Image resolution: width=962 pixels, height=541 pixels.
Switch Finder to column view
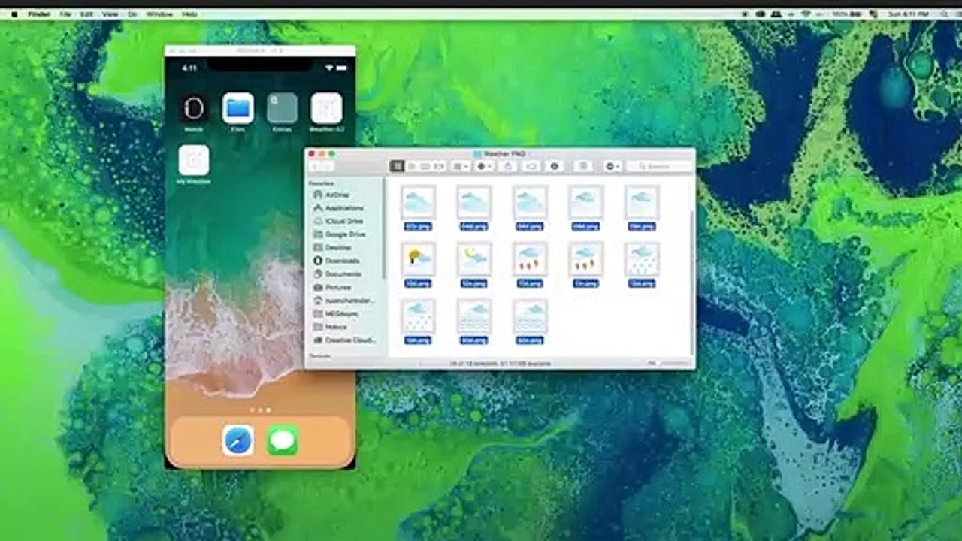(425, 166)
